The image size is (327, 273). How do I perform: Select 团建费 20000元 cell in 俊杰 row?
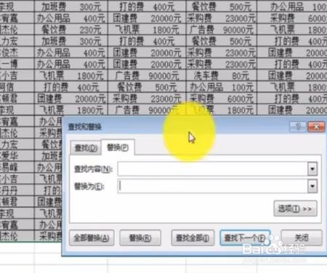tap(147, 53)
